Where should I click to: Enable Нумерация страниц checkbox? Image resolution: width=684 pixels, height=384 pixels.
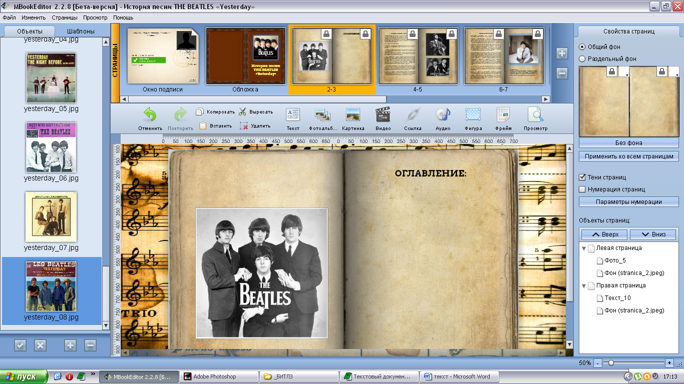582,189
